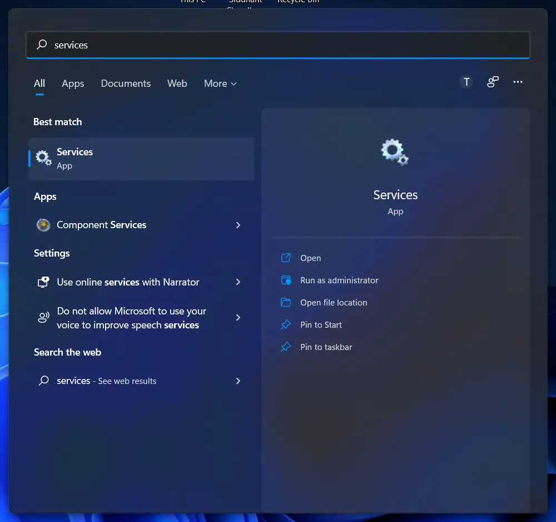Image resolution: width=556 pixels, height=522 pixels.
Task: Click the feedback/search across devices icon
Action: (493, 82)
